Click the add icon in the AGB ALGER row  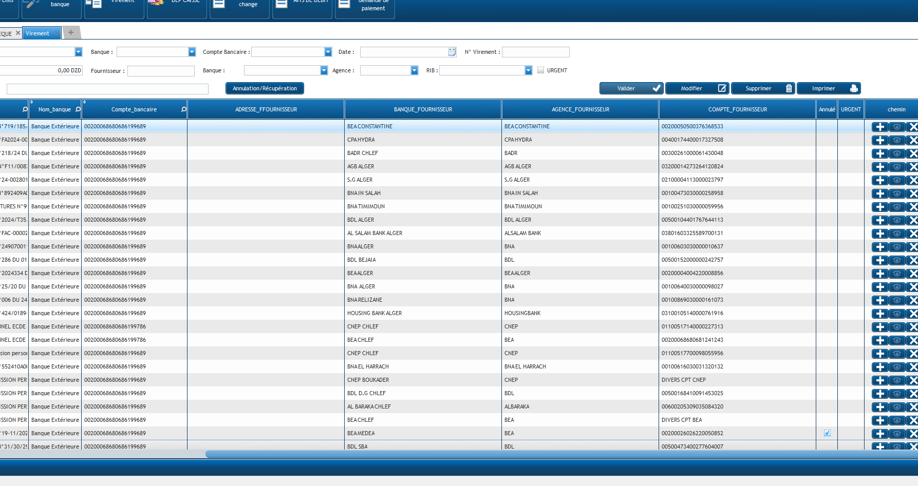pyautogui.click(x=879, y=167)
